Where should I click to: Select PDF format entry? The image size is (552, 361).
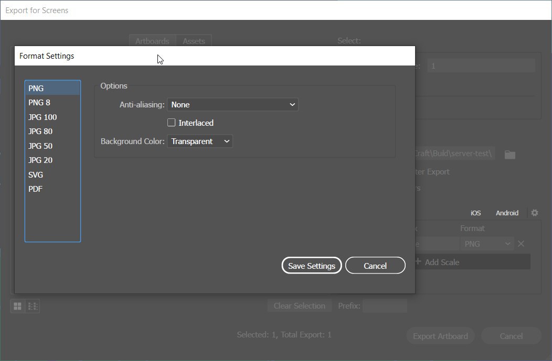coord(52,189)
